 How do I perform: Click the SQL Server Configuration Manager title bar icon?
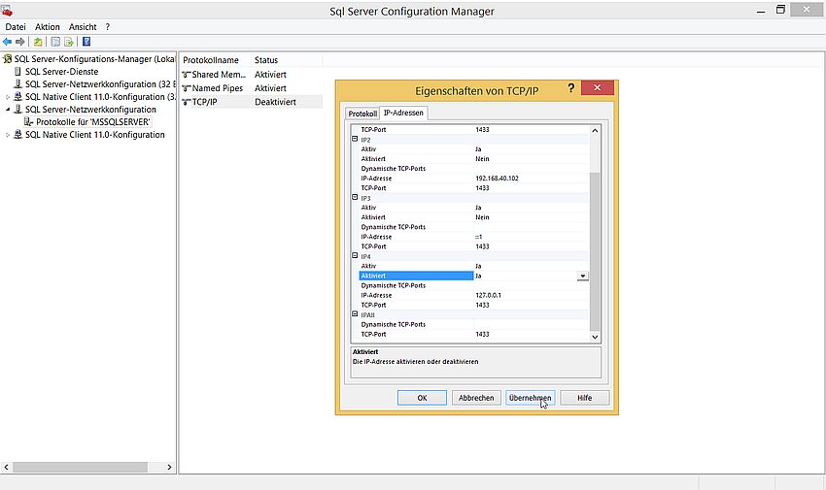point(7,10)
